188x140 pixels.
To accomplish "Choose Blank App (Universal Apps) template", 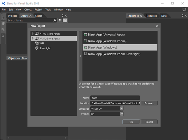I will pyautogui.click(x=120, y=35).
